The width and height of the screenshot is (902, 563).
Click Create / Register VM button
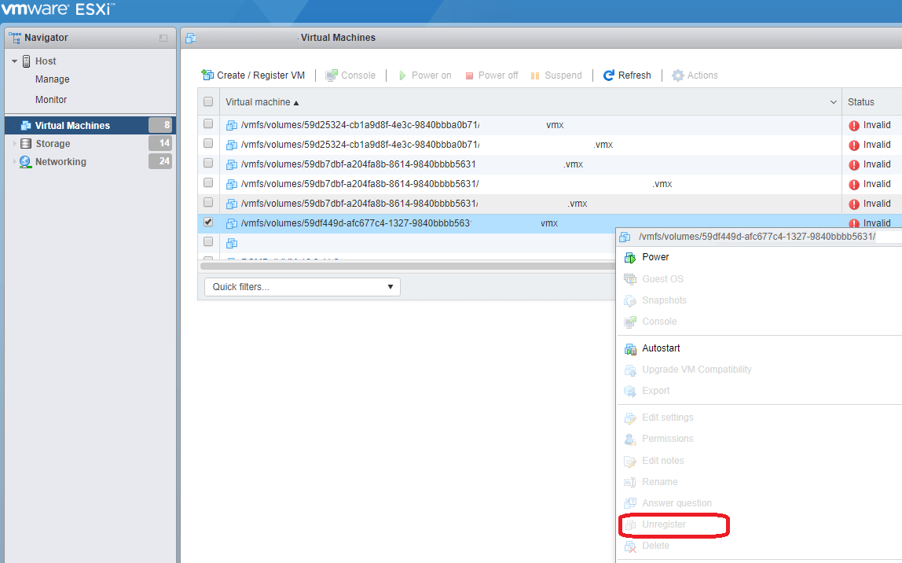click(x=253, y=75)
